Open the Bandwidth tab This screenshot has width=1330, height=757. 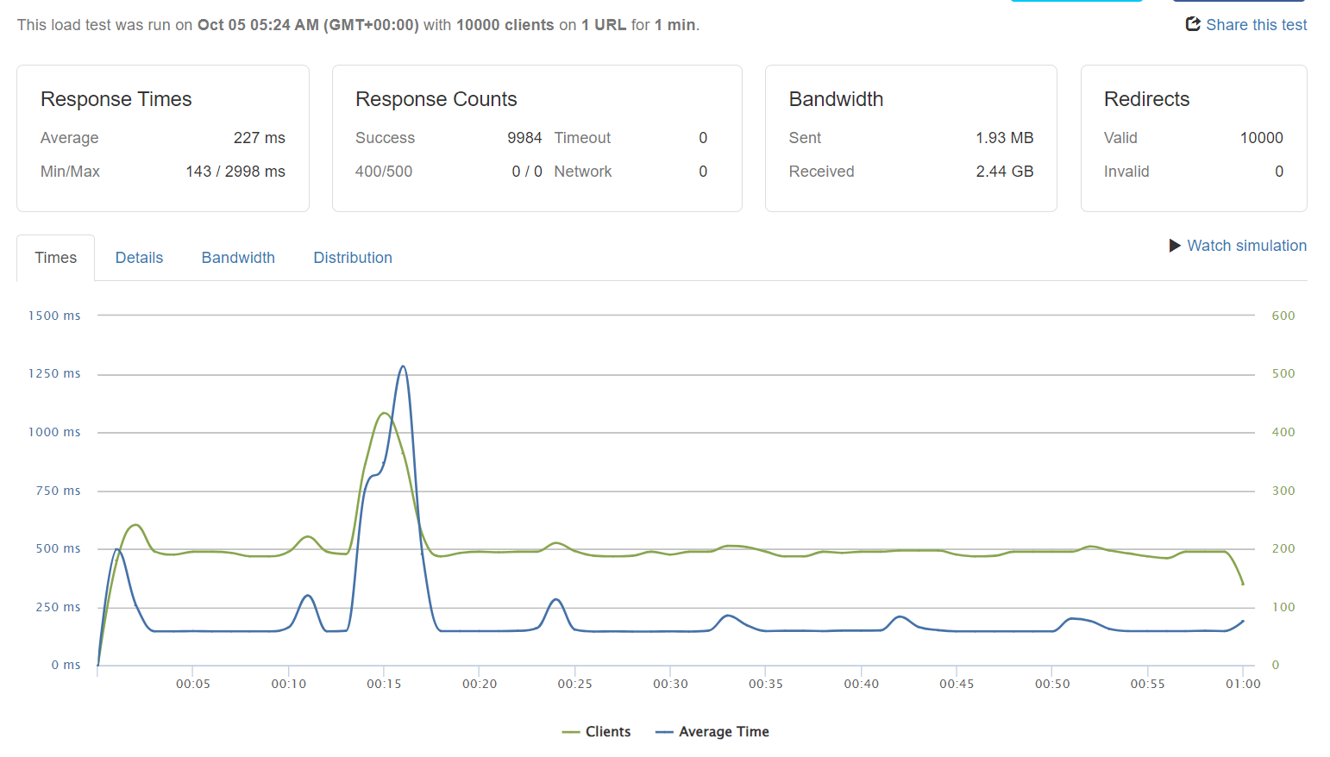[x=238, y=258]
